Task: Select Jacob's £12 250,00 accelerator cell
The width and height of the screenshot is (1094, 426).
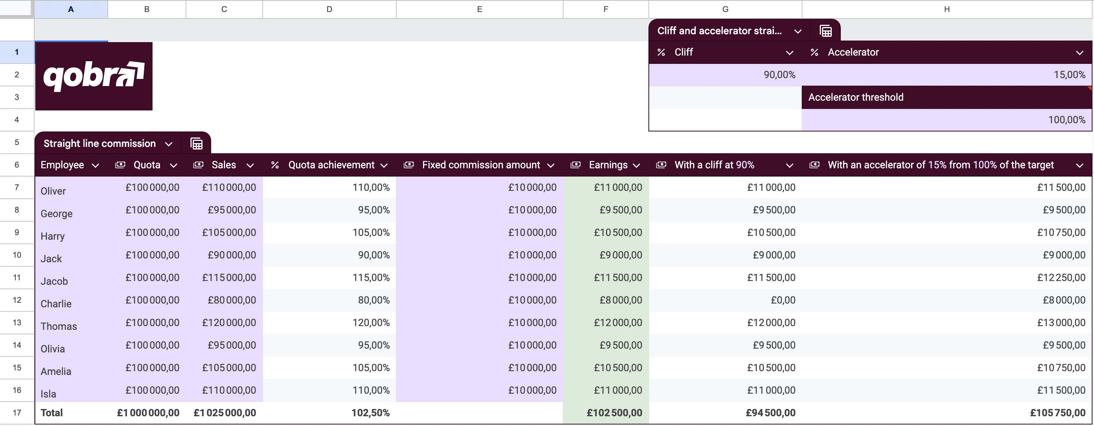Action: pos(947,277)
